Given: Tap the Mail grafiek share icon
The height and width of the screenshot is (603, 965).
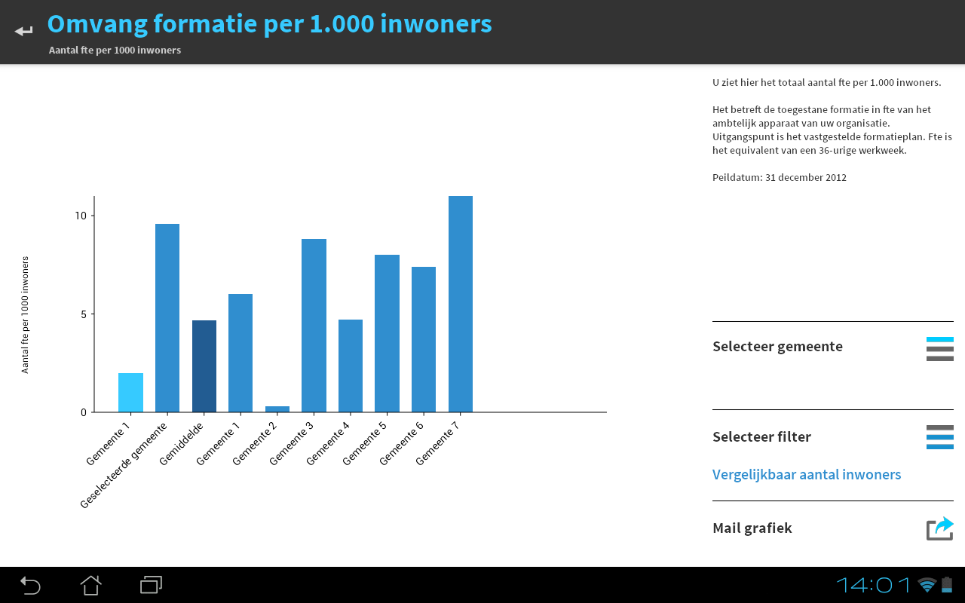Looking at the screenshot, I should (939, 528).
